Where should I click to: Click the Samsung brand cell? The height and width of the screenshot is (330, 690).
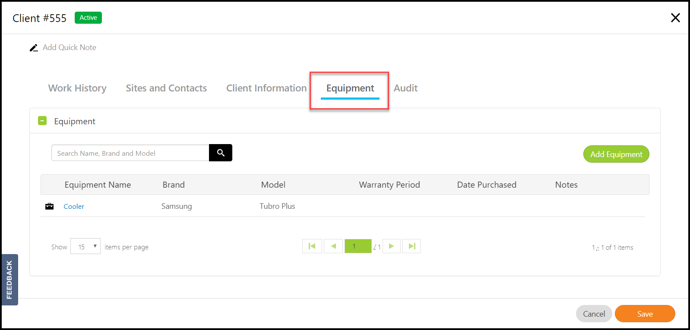tap(177, 206)
